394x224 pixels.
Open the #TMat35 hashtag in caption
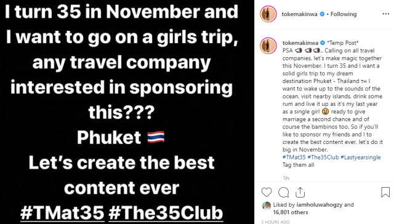[x=294, y=158]
